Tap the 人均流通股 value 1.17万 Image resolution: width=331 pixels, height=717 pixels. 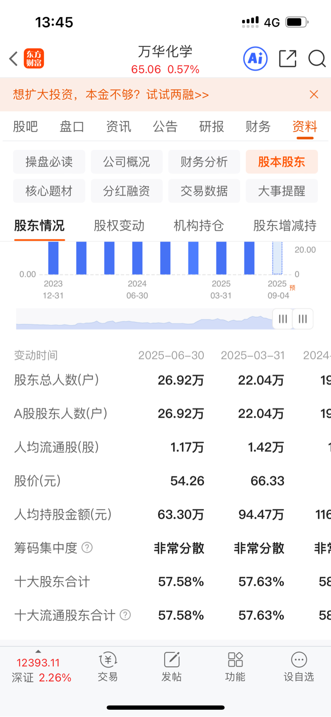[x=187, y=447]
